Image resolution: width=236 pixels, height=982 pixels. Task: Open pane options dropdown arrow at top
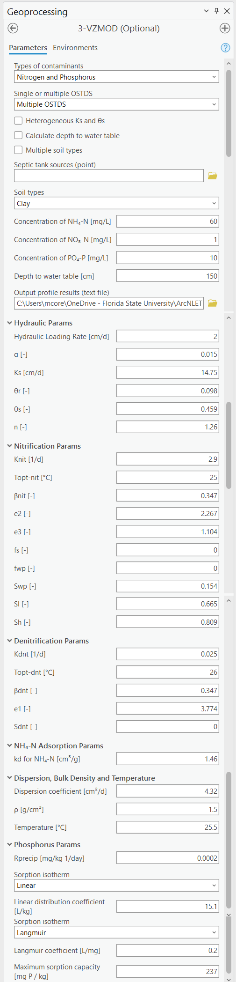point(207,11)
